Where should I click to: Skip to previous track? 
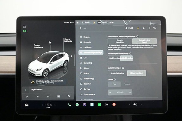click(x=27, y=97)
